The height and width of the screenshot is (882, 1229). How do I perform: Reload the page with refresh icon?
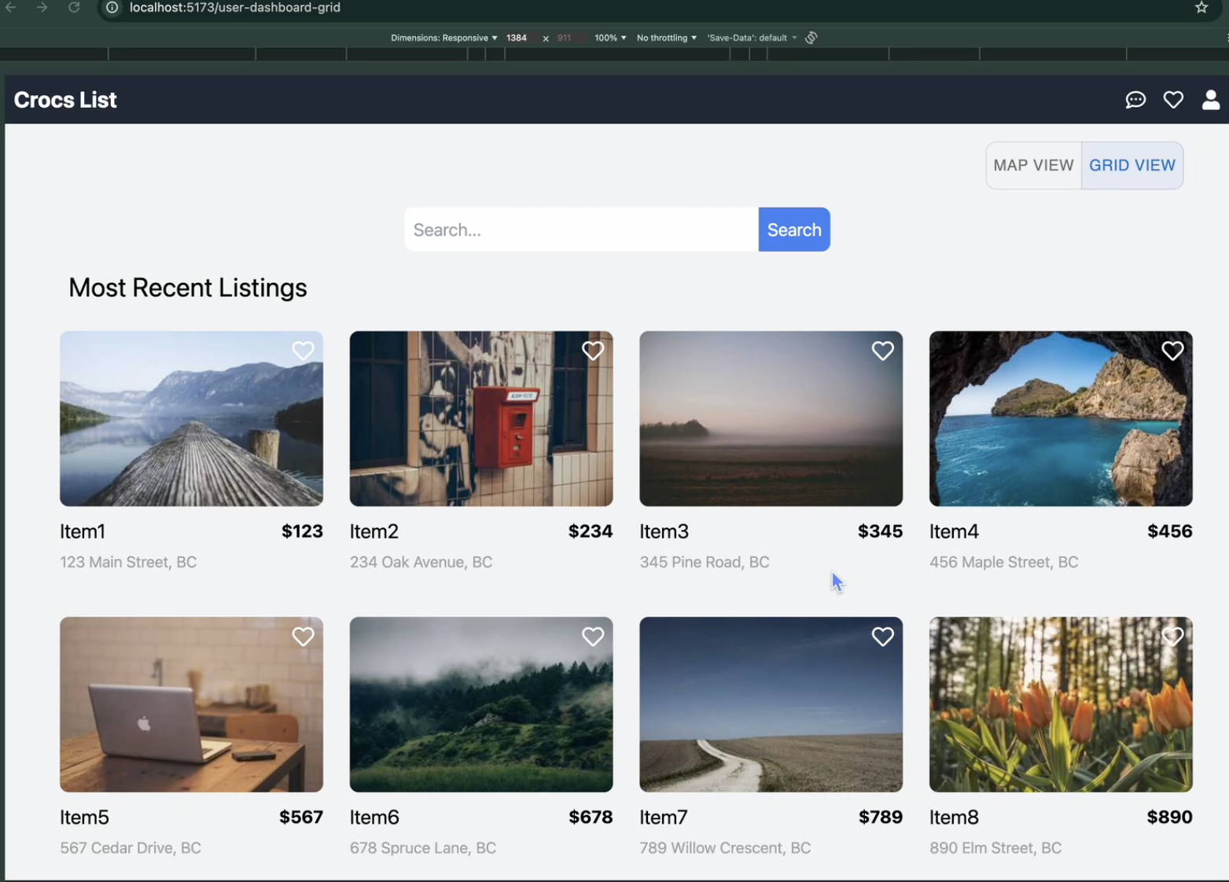pyautogui.click(x=74, y=8)
